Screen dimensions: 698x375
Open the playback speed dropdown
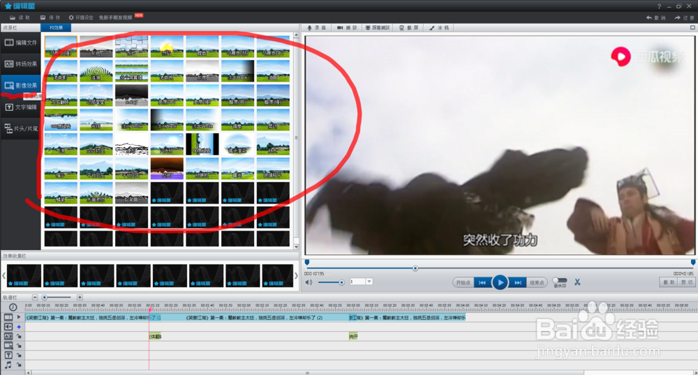pyautogui.click(x=369, y=282)
